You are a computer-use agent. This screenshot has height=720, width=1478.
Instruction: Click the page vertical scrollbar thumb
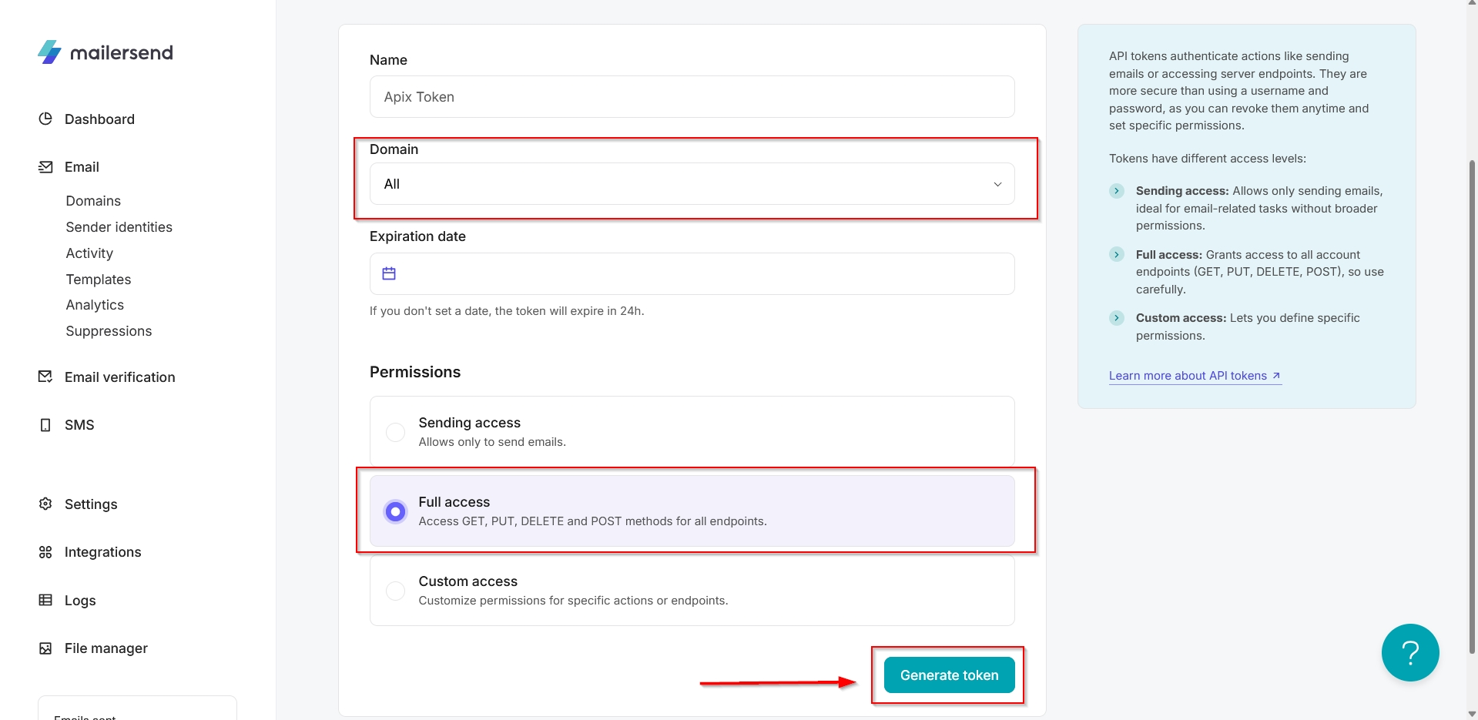(x=1472, y=408)
